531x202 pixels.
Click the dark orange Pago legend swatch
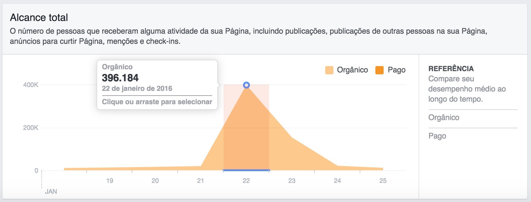click(x=380, y=70)
